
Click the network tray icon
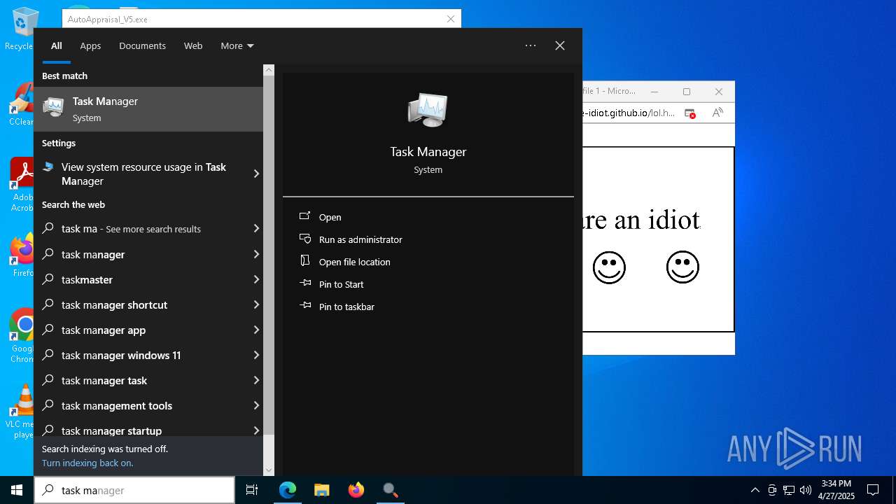pos(789,490)
